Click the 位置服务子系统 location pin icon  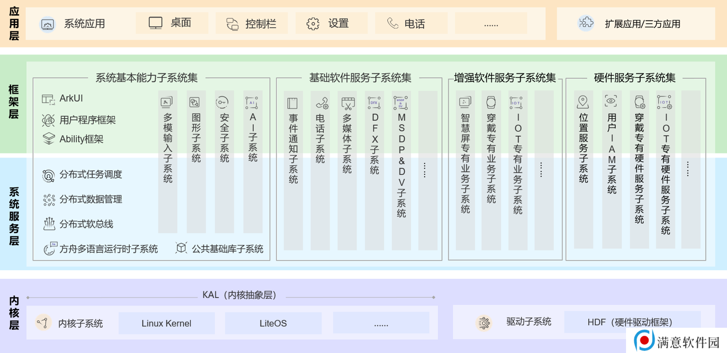[583, 102]
